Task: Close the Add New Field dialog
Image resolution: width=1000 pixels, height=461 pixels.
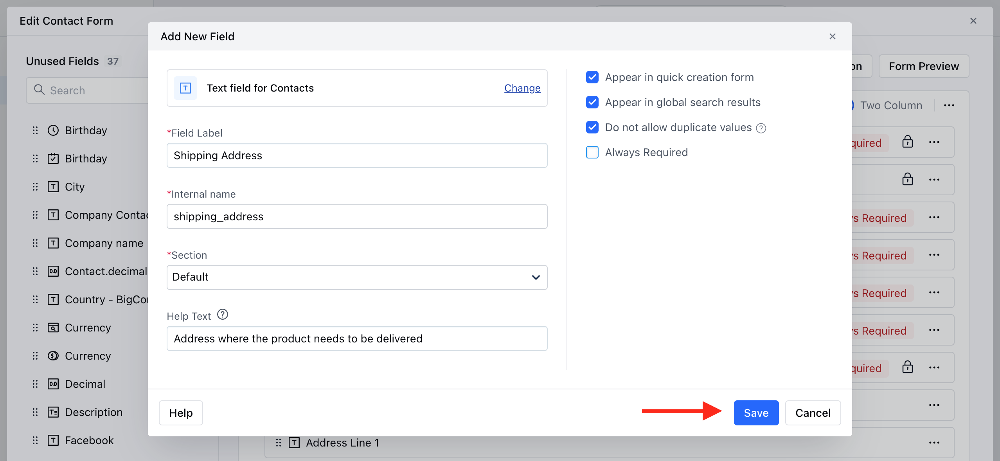Action: [832, 36]
